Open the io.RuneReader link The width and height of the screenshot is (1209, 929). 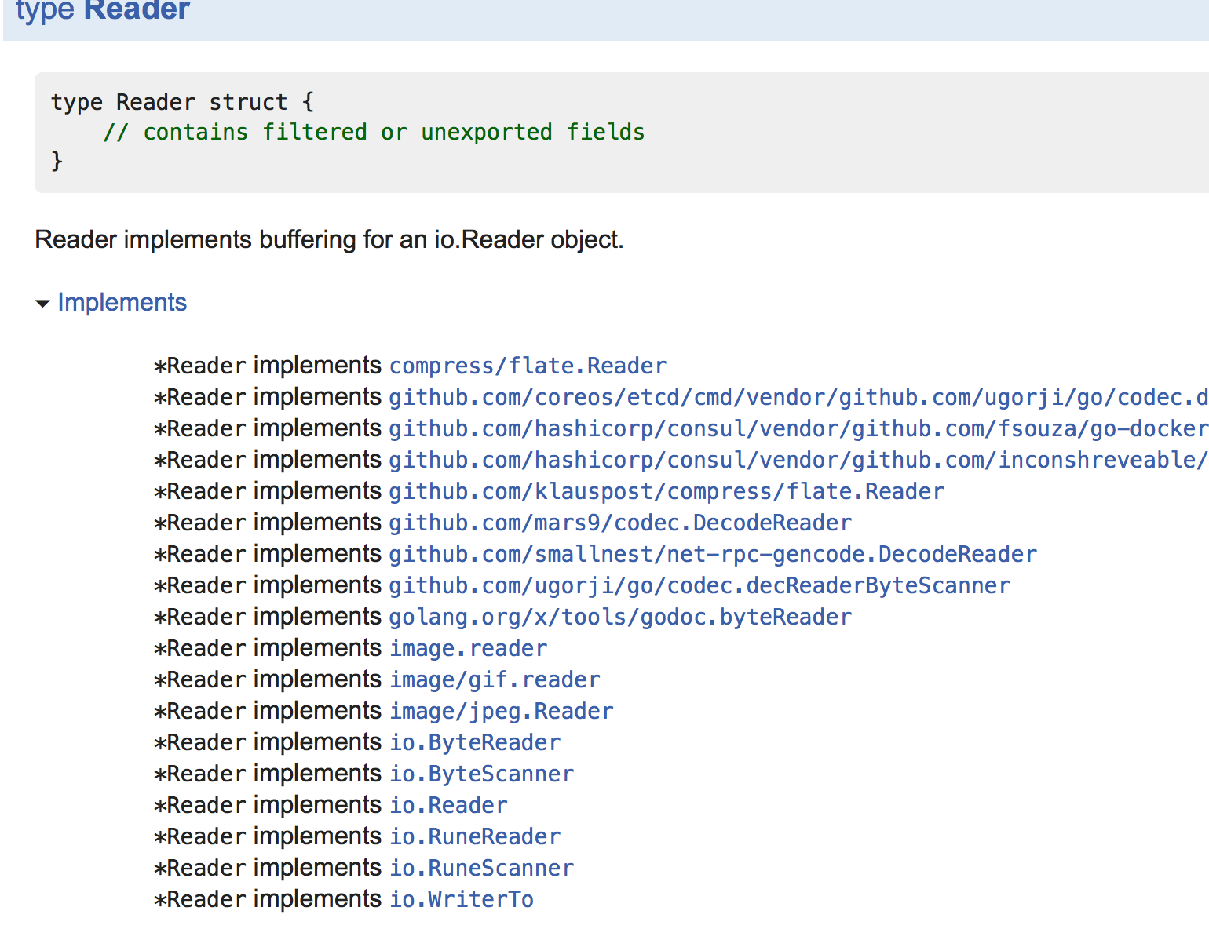[475, 837]
